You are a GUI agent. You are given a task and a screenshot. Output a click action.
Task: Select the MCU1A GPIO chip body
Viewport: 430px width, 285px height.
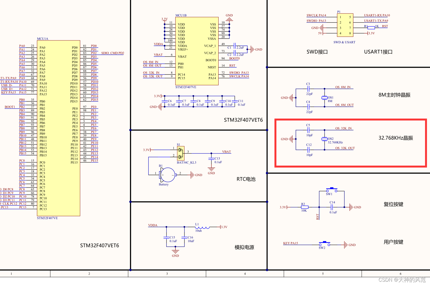[x=59, y=128]
